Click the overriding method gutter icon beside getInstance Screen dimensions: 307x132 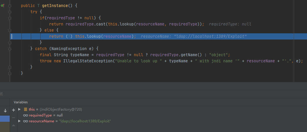(3, 6)
